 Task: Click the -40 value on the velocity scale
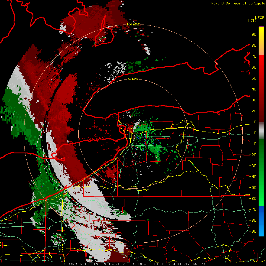[253, 177]
